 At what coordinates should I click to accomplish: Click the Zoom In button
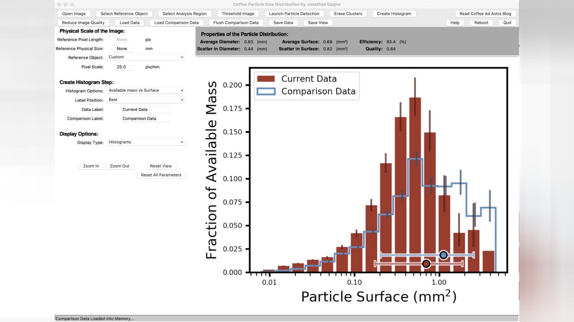91,166
